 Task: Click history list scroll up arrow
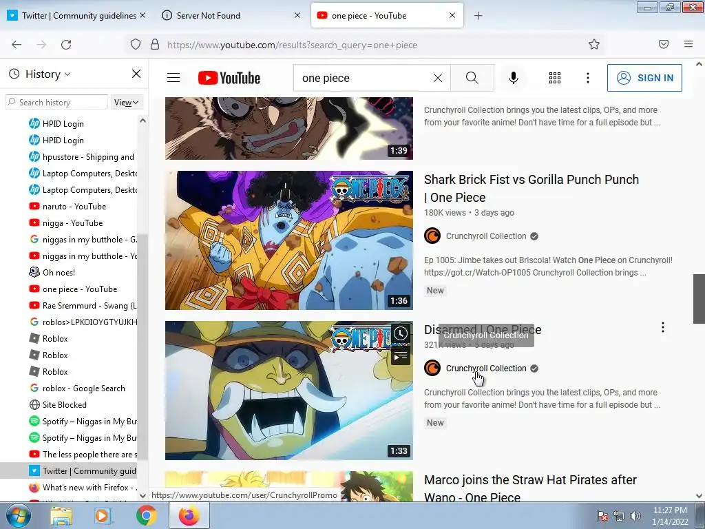coord(143,121)
